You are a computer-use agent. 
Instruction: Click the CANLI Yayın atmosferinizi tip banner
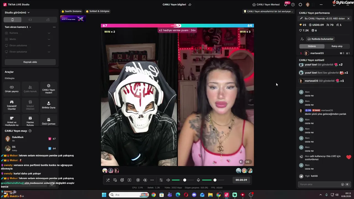[x=268, y=11]
